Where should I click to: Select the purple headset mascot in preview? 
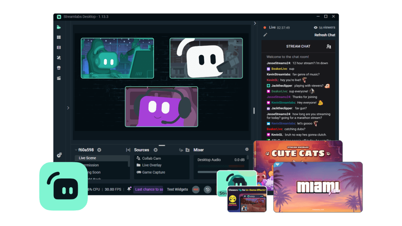[x=161, y=107]
